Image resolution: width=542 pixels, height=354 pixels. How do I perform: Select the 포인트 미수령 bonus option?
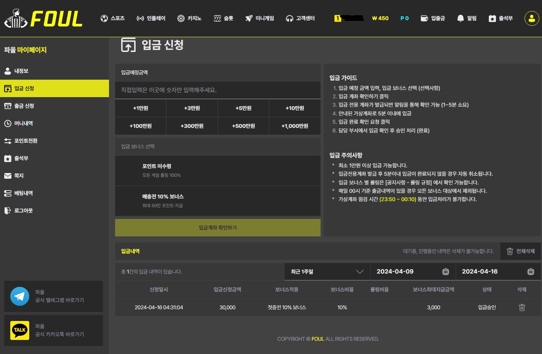click(218, 170)
